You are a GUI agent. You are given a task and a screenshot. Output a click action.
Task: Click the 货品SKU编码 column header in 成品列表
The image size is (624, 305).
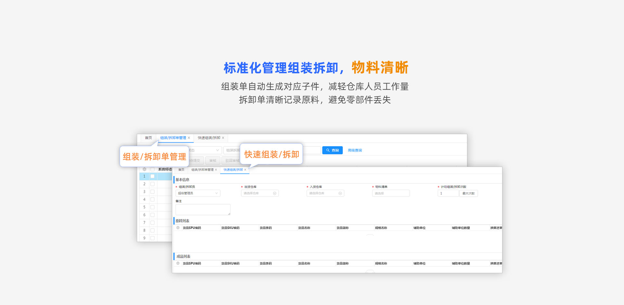tap(230, 263)
